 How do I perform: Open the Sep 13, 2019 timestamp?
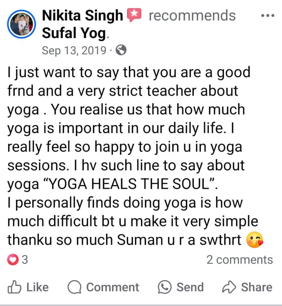click(74, 50)
